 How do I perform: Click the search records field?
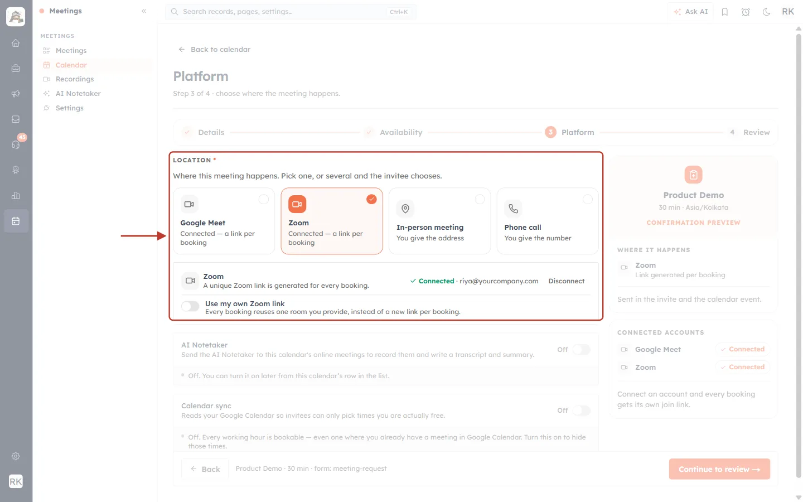coord(291,12)
